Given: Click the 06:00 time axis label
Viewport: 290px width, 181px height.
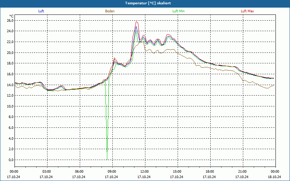Looking at the screenshot, I should click(80, 172).
